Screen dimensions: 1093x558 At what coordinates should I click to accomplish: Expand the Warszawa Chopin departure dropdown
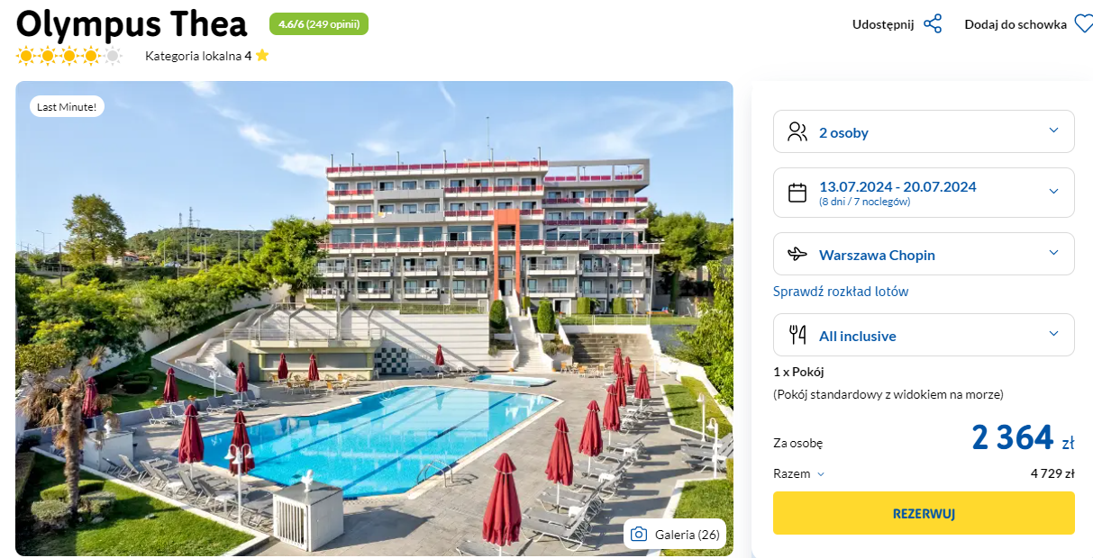coord(924,254)
